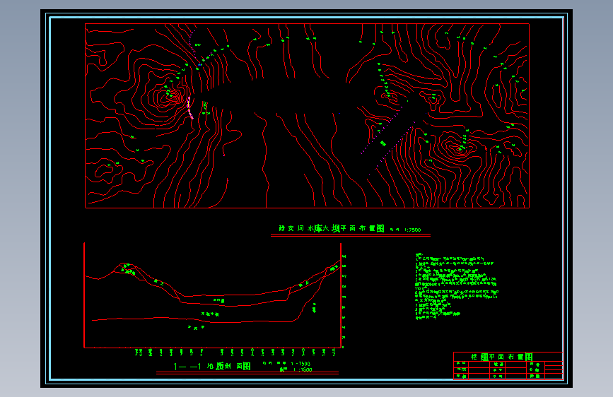Select the 1:7500 scale under the section view
Viewport: 613px width, 397px height.
(300, 364)
